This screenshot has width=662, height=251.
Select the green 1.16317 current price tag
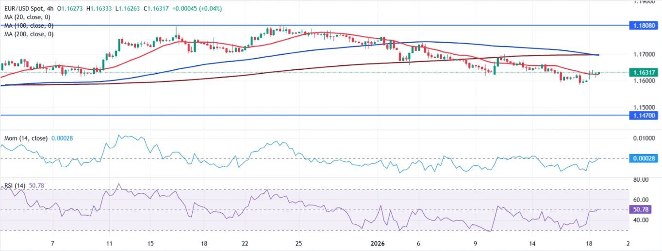[x=644, y=73]
